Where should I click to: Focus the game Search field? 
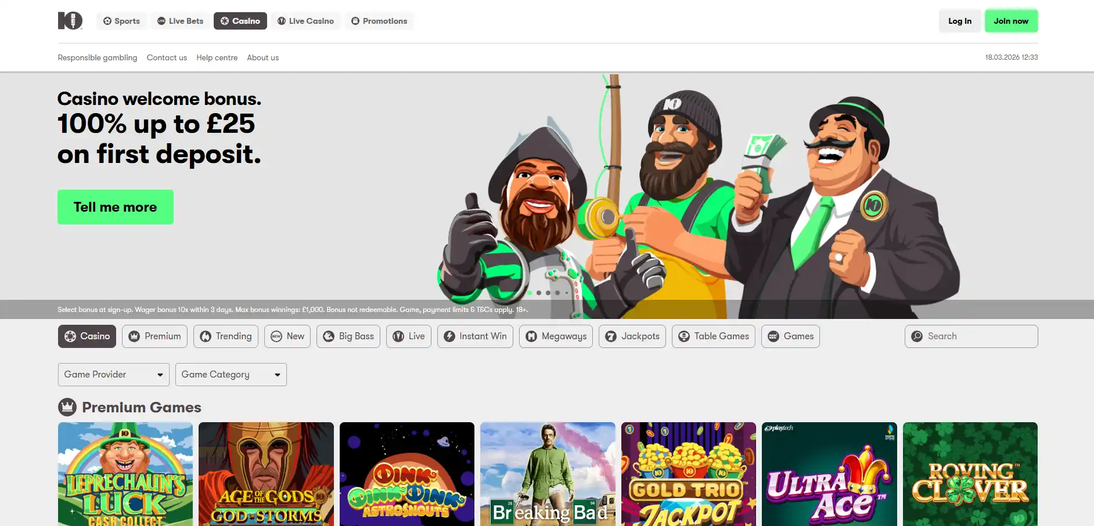tap(971, 336)
